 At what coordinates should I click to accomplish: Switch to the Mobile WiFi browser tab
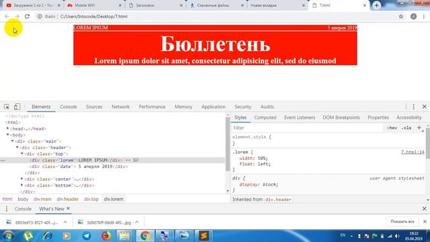point(93,5)
